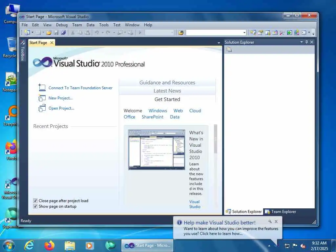
Task: Open the Solution Configurations combo box
Action: click(x=159, y=32)
